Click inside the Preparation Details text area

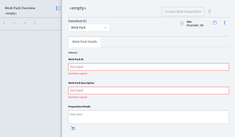[x=149, y=117]
